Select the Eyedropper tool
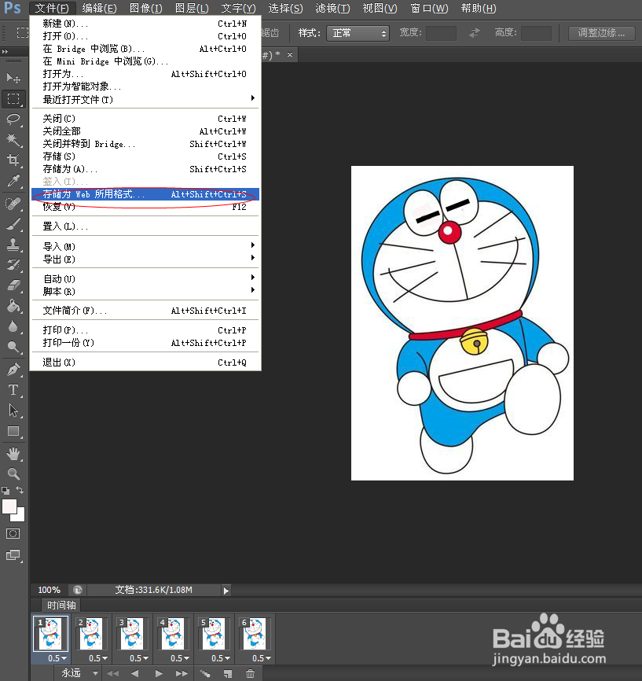 point(13,181)
